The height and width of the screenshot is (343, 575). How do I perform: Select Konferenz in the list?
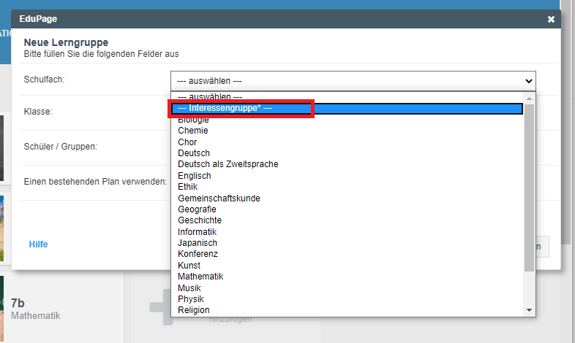click(347, 254)
